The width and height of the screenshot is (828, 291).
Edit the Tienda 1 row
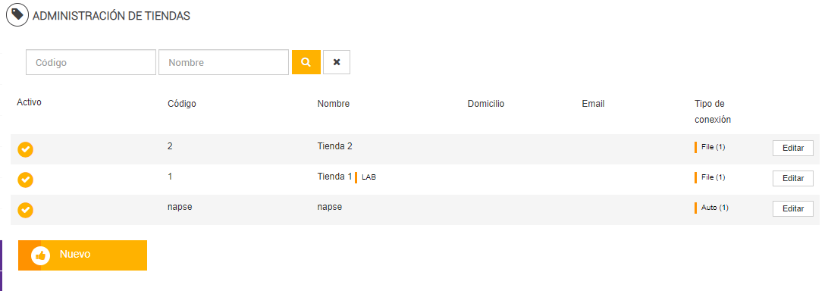tap(792, 179)
